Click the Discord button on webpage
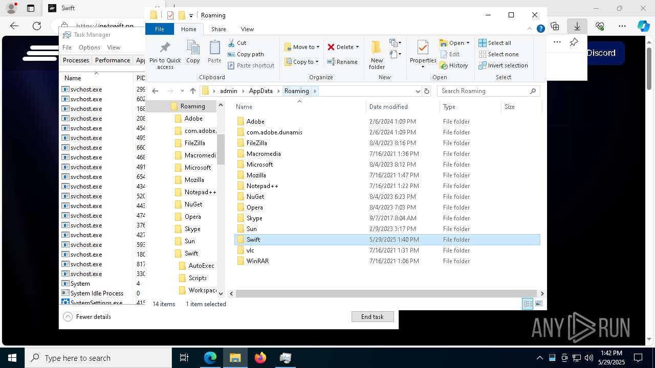 coord(601,53)
